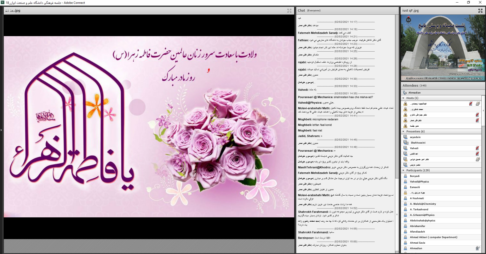Screen dimensions: 486x254
Task: Click muted microphone icon beside Vahedi presenter
Action: point(477,148)
